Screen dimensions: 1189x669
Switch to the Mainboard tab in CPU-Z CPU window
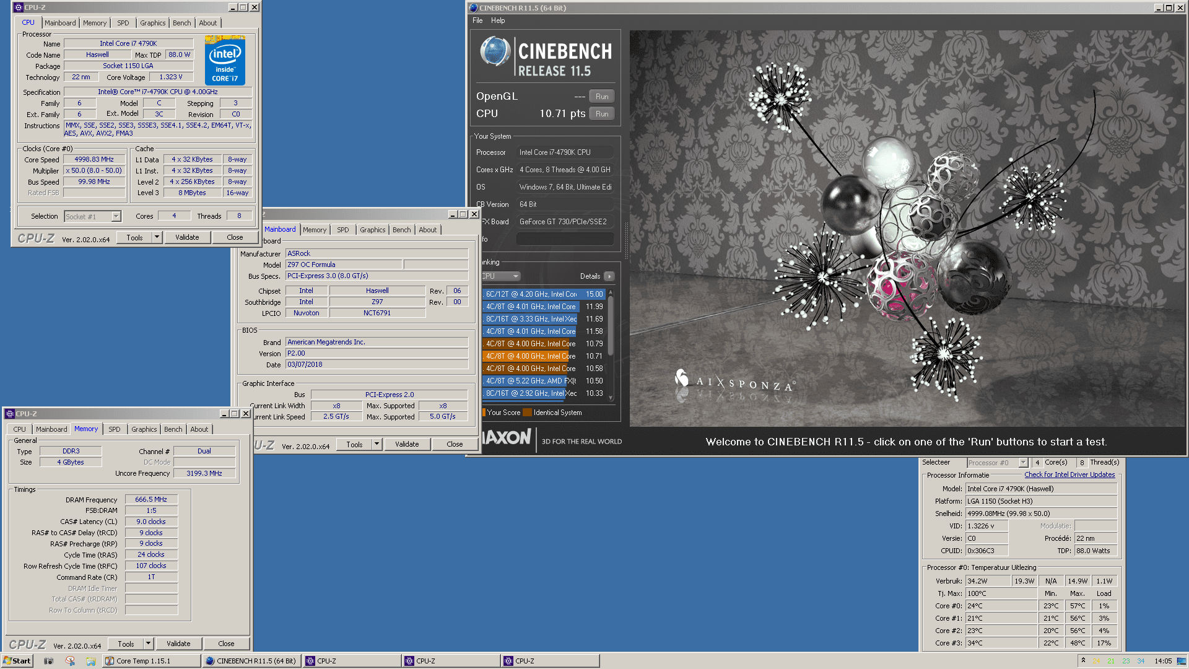pos(60,23)
